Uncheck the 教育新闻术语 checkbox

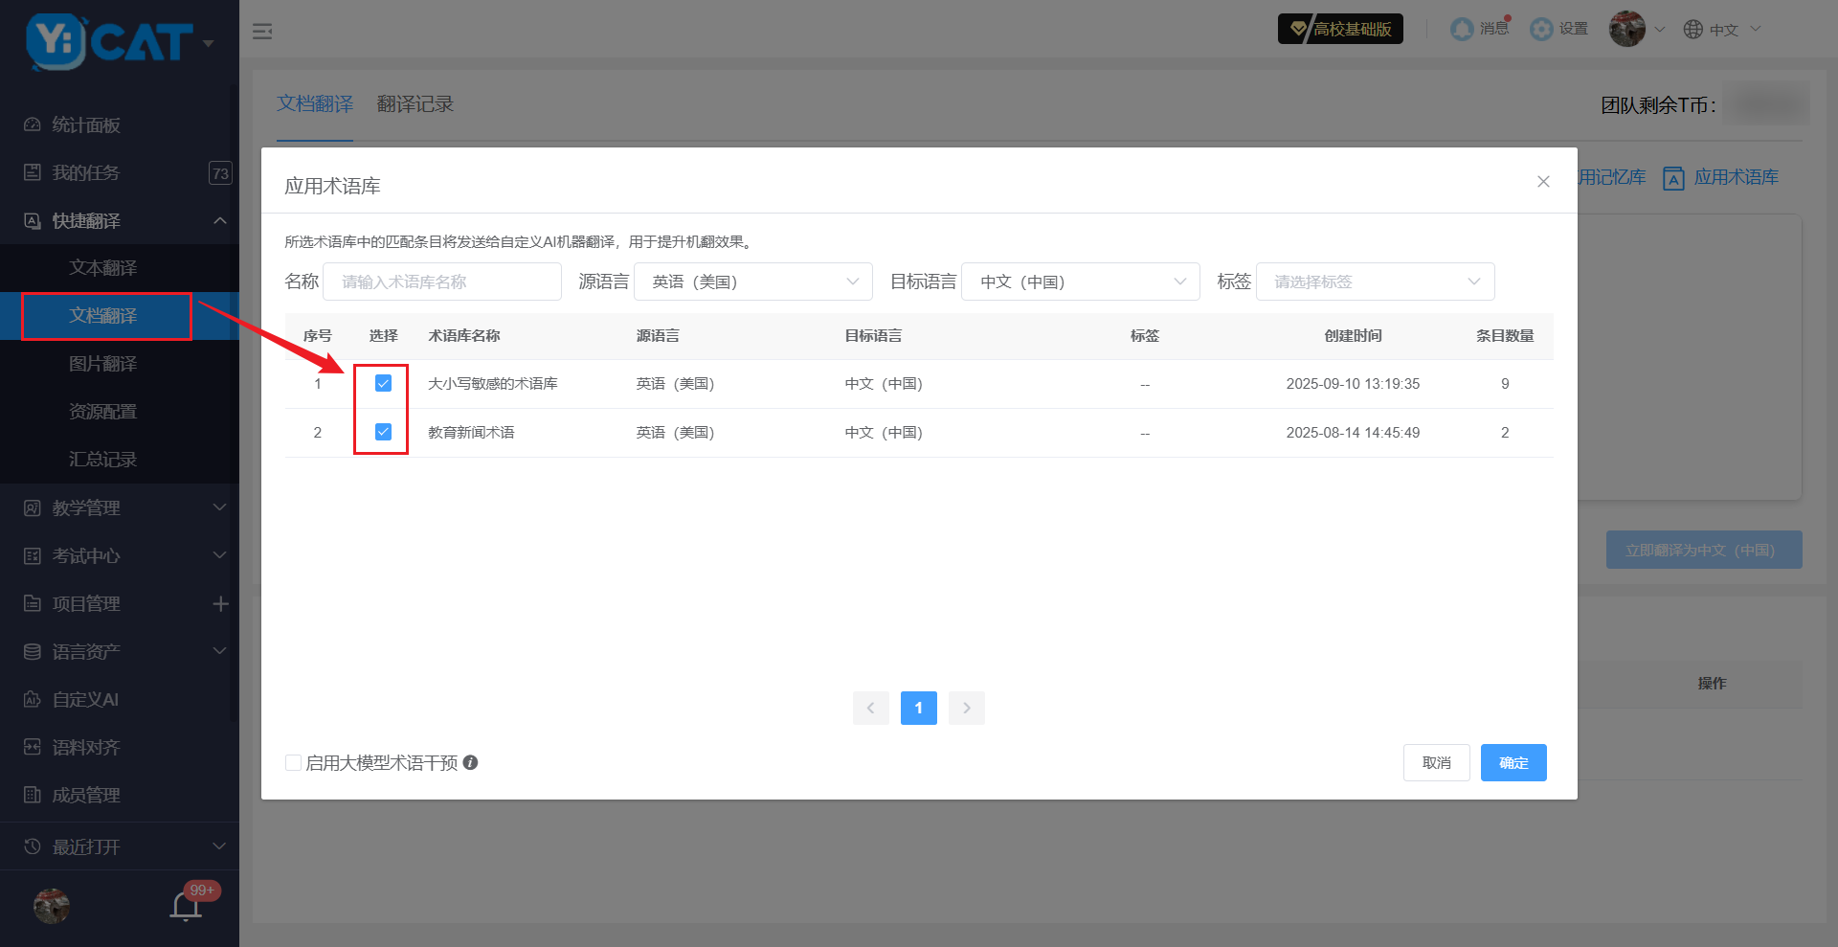(x=383, y=432)
